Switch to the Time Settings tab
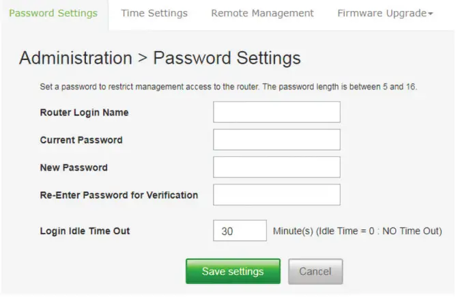This screenshot has height=297, width=458. click(154, 13)
